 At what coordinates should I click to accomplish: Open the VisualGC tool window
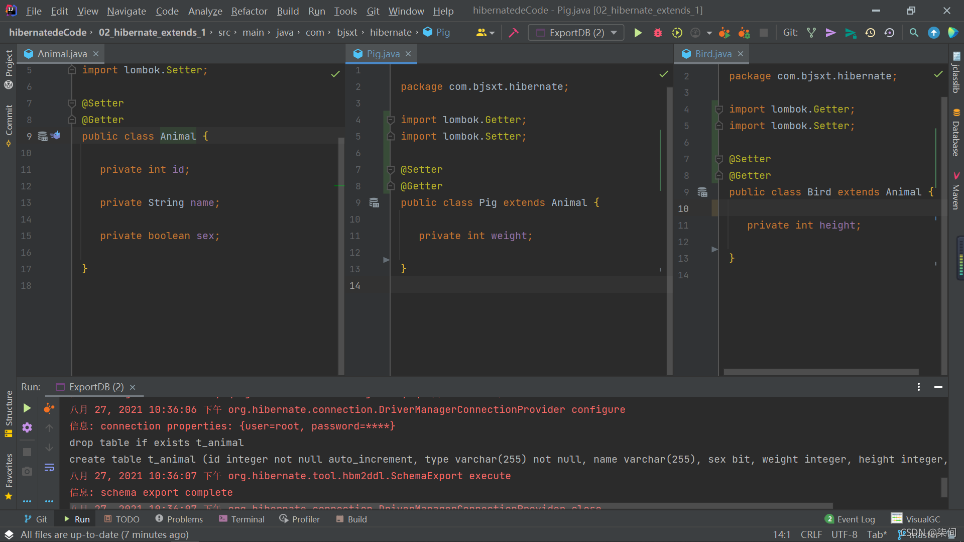pyautogui.click(x=915, y=519)
